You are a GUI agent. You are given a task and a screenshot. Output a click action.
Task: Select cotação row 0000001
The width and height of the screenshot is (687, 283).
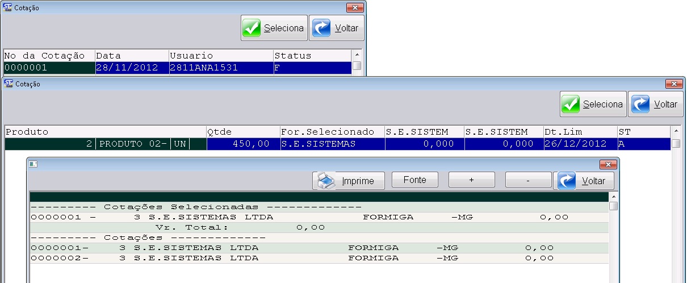48,67
